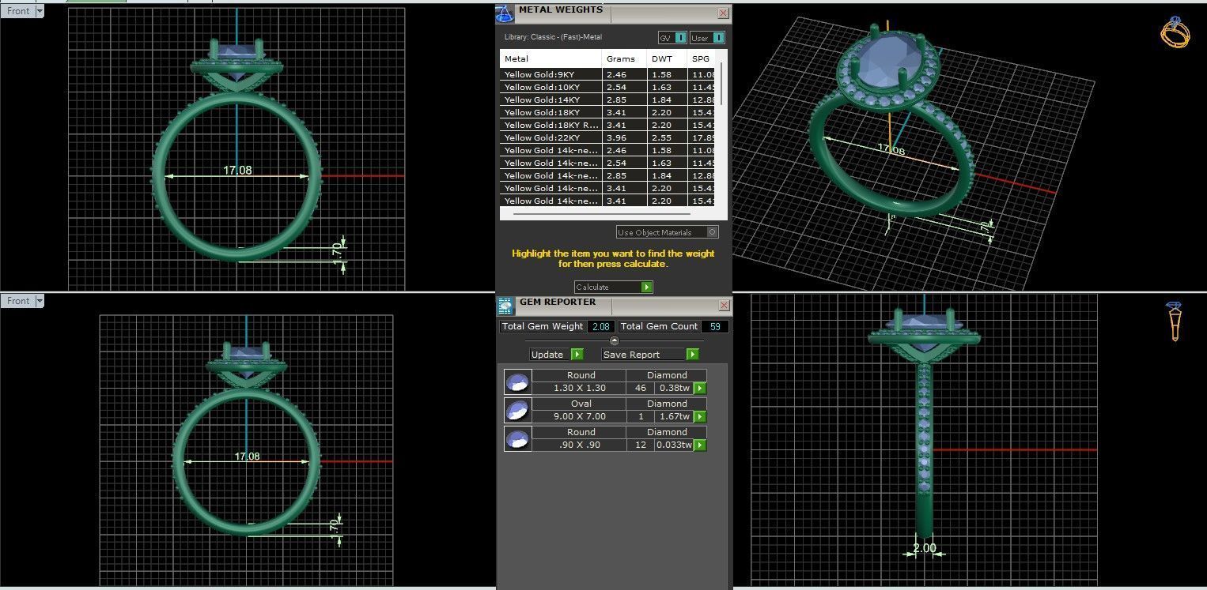The width and height of the screenshot is (1207, 590).
Task: Click the Total Gem Count value 59
Action: click(714, 326)
